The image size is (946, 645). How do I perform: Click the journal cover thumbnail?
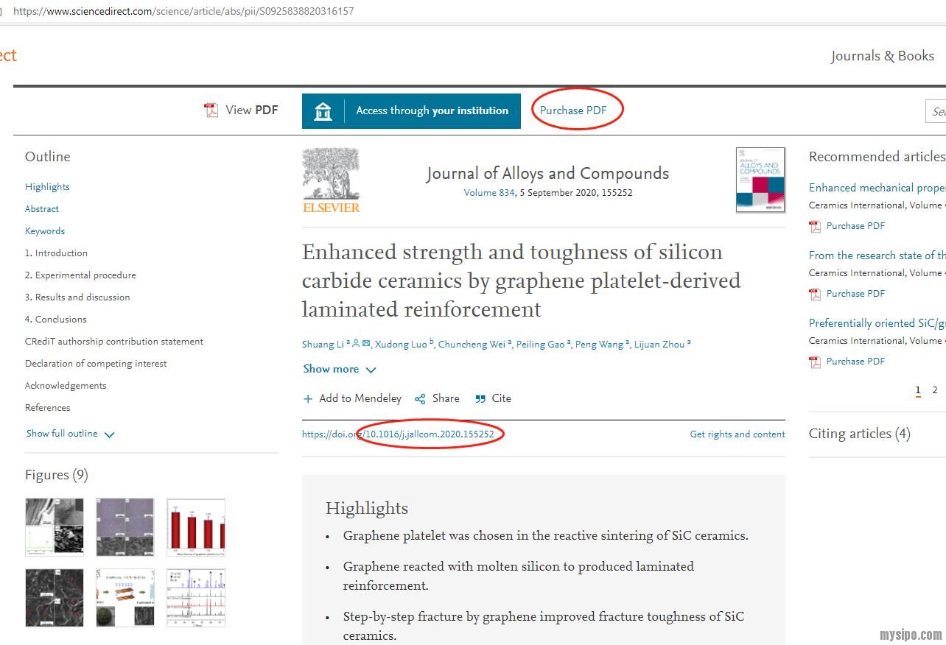click(760, 179)
